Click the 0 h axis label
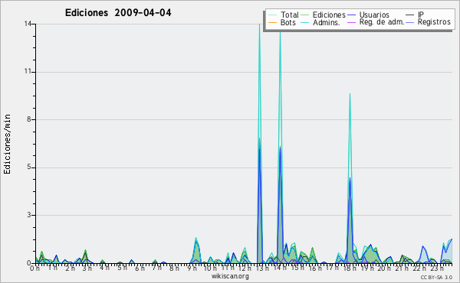460x283 pixels. [34, 268]
